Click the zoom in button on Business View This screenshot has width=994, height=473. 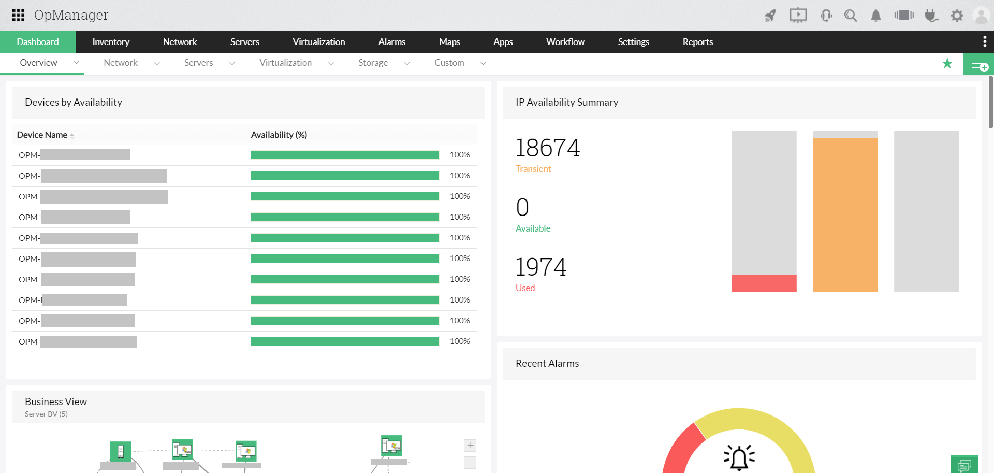(470, 445)
